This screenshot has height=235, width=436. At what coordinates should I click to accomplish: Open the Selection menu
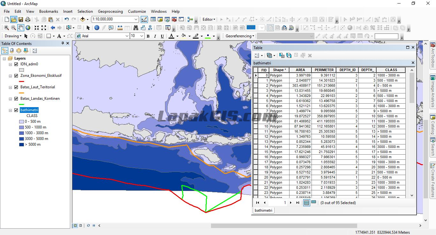[85, 11]
